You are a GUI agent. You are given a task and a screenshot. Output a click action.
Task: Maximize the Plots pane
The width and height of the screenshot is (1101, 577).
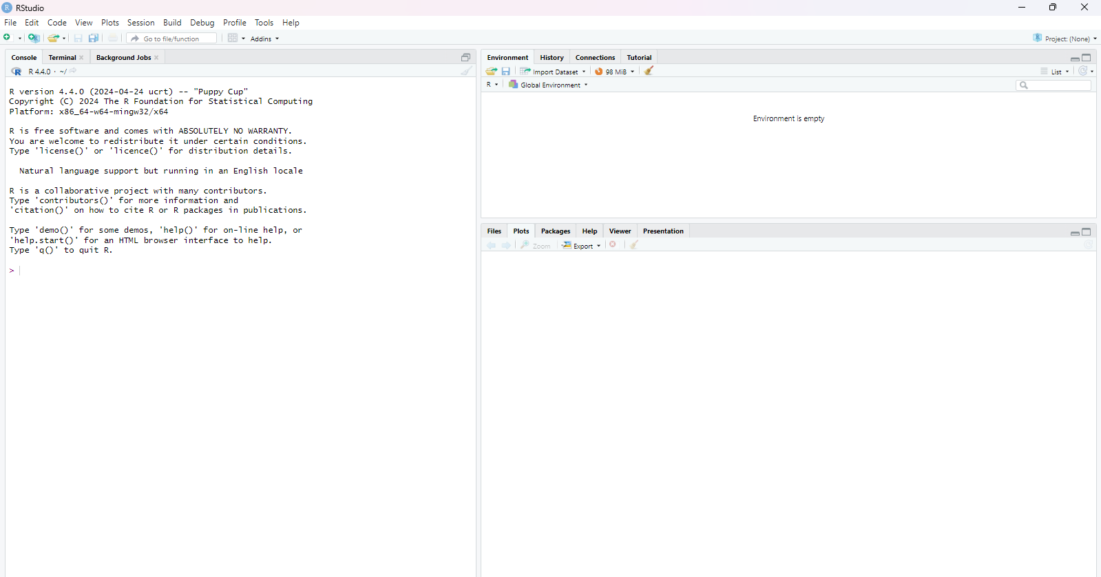[x=1087, y=232]
